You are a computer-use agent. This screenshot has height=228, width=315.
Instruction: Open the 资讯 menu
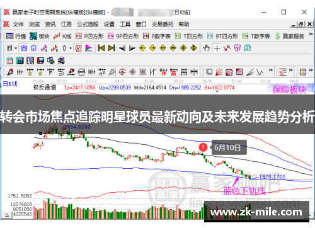50,25
